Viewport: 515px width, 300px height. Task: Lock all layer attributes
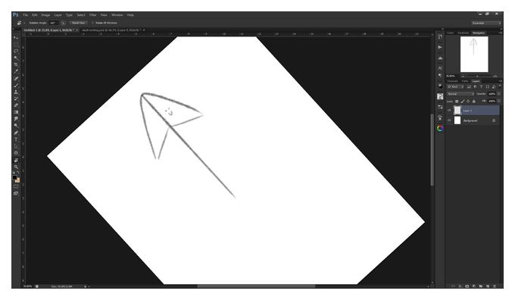pyautogui.click(x=474, y=102)
